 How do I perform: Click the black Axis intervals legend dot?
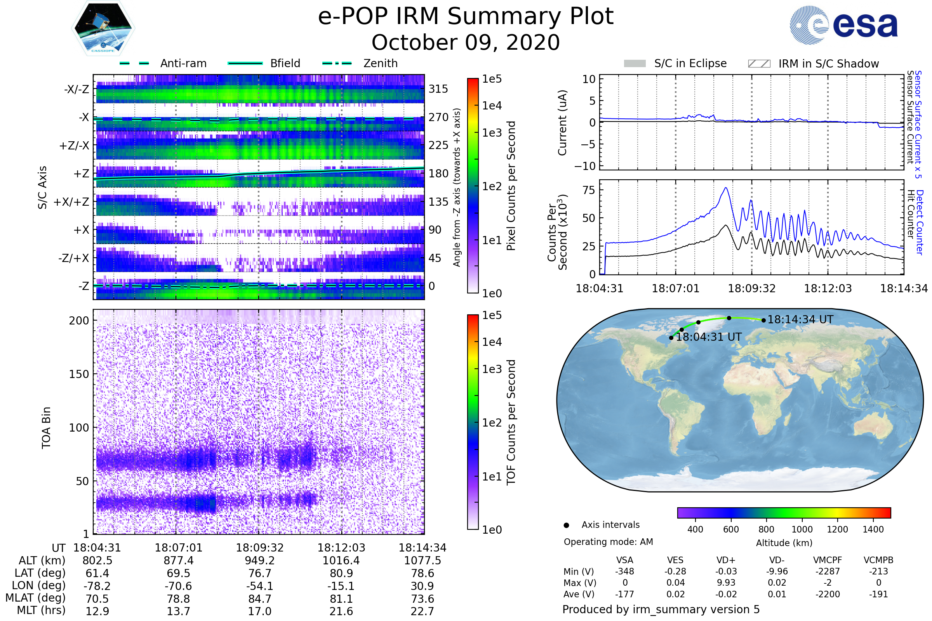[567, 526]
